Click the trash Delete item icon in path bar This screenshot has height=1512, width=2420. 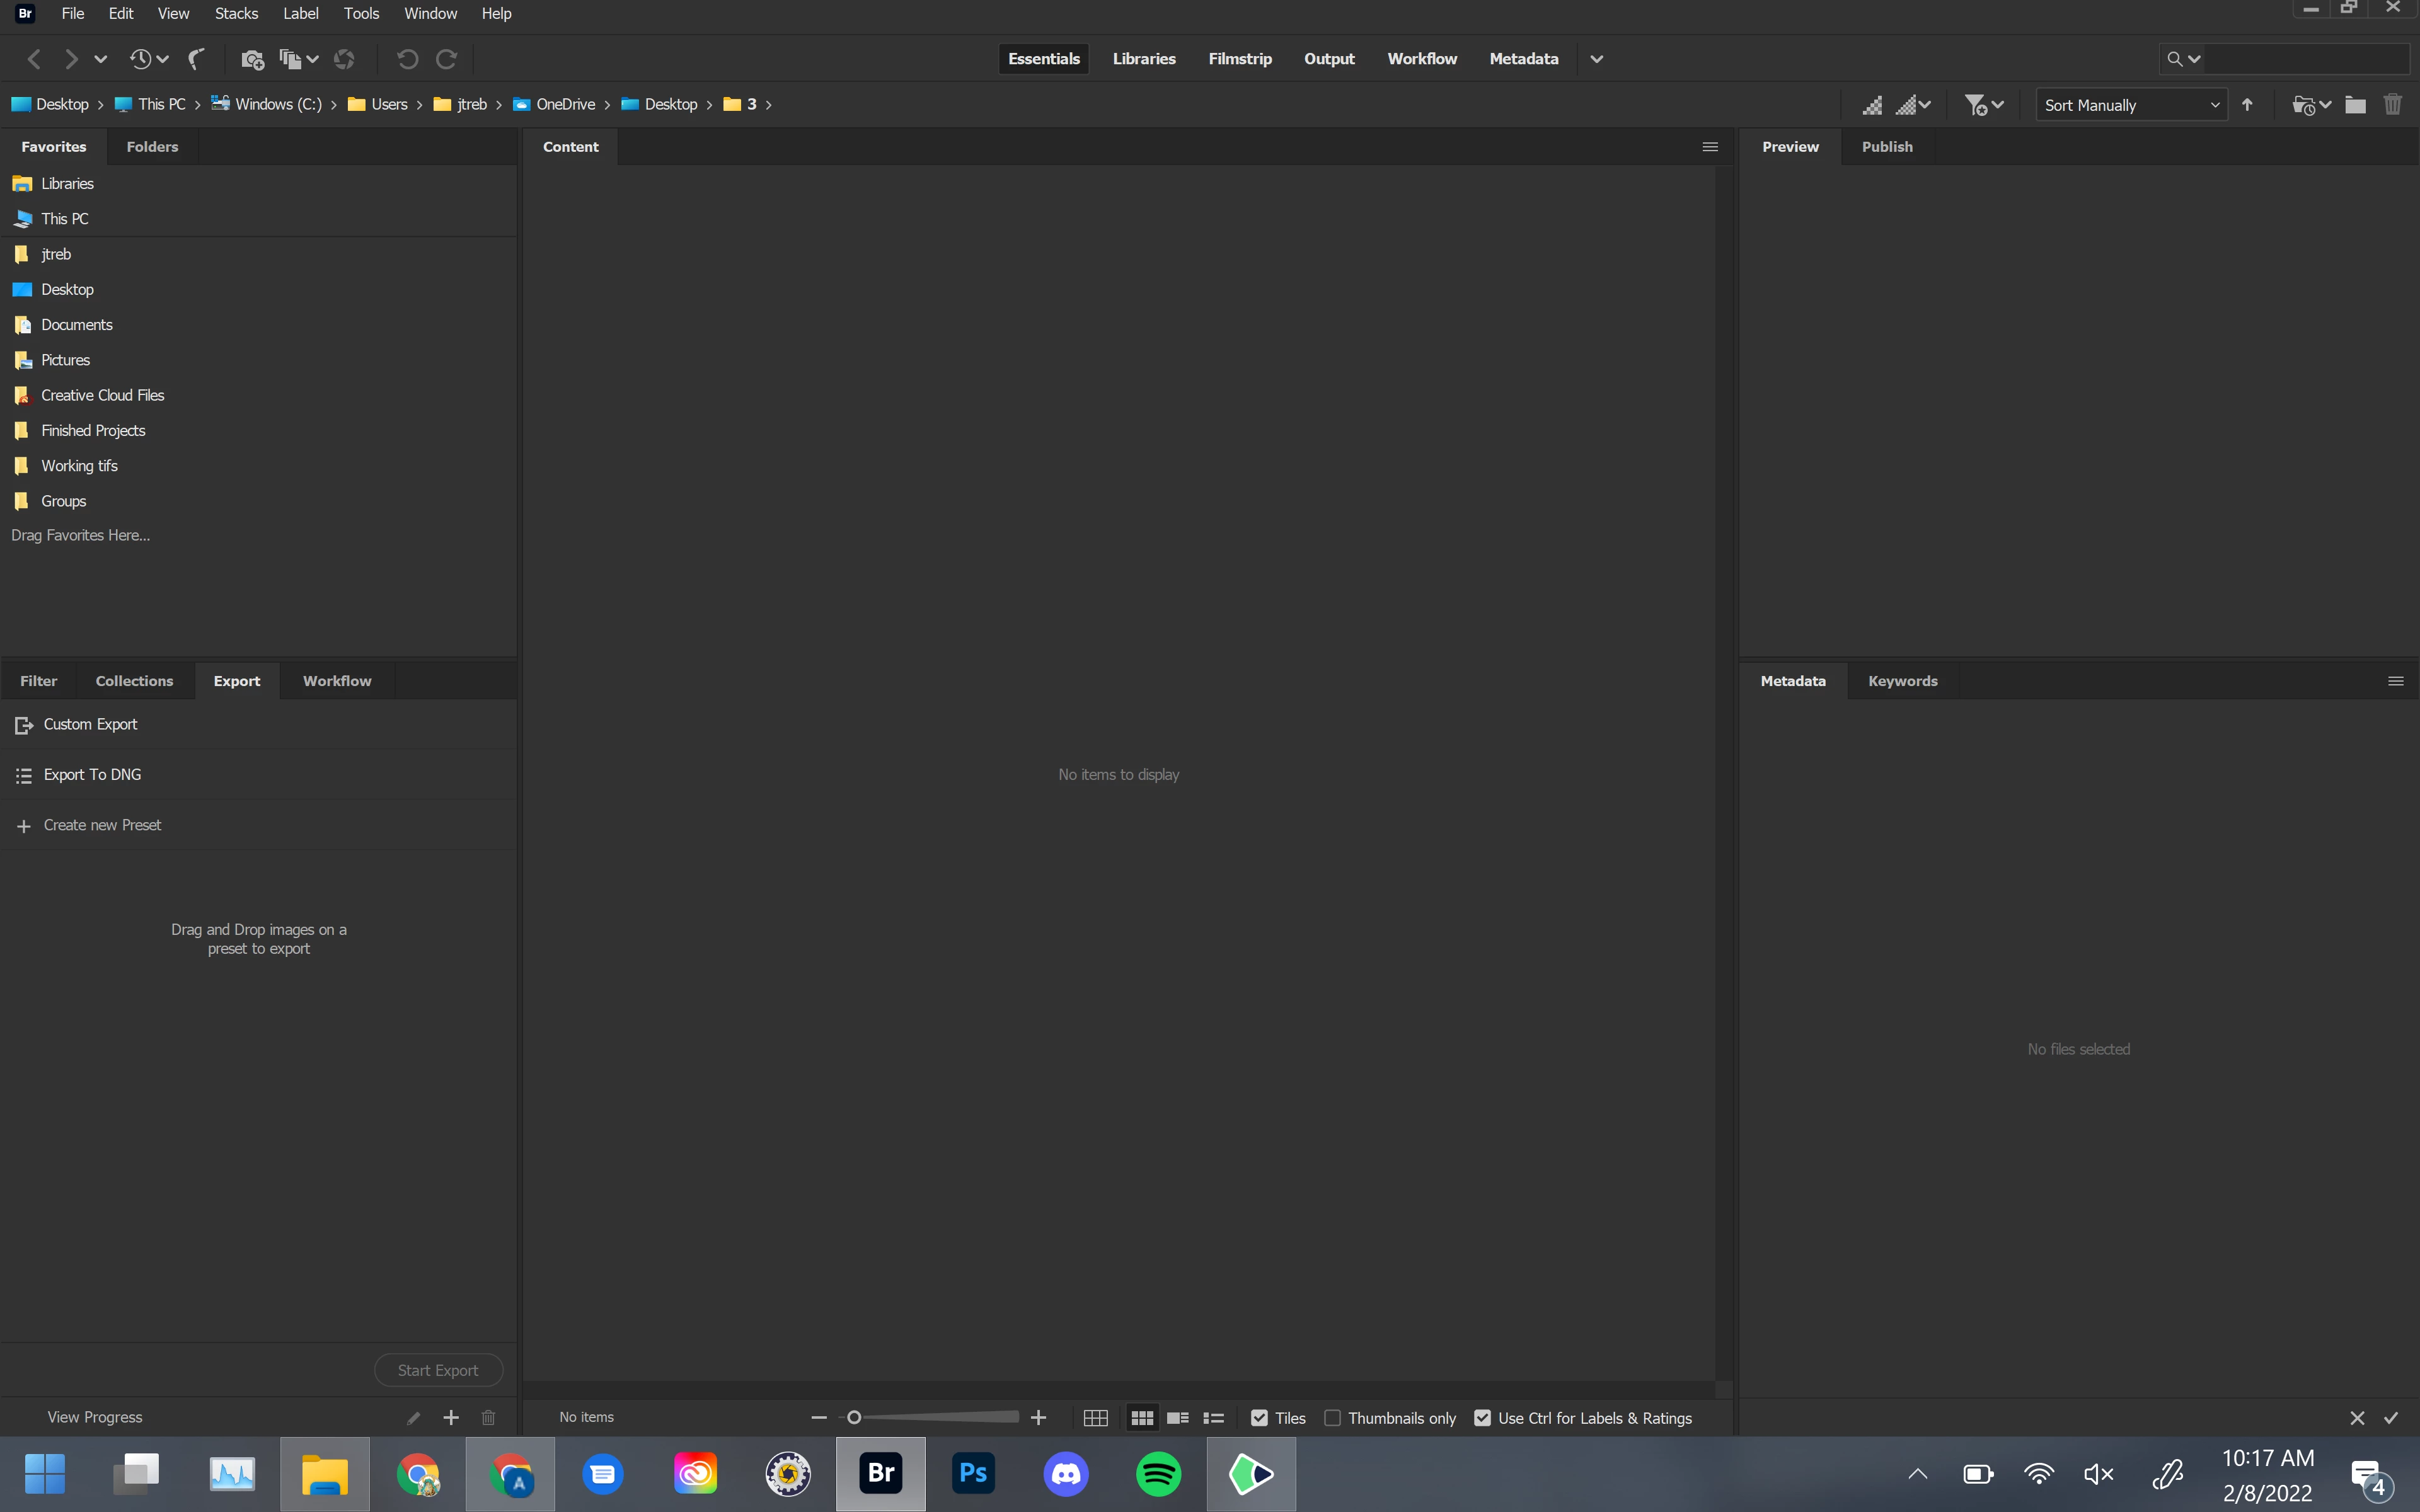click(x=2392, y=105)
